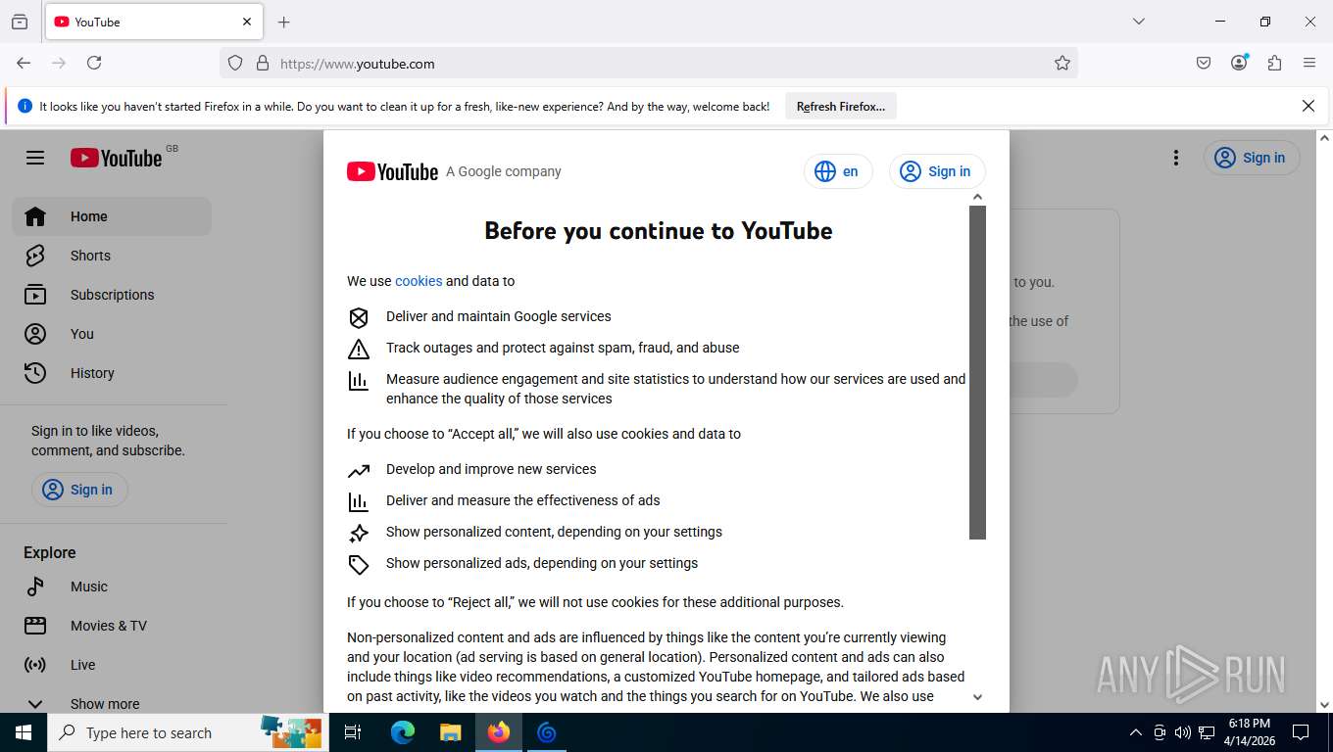Open the notification center icon
The image size is (1333, 752).
1301,732
